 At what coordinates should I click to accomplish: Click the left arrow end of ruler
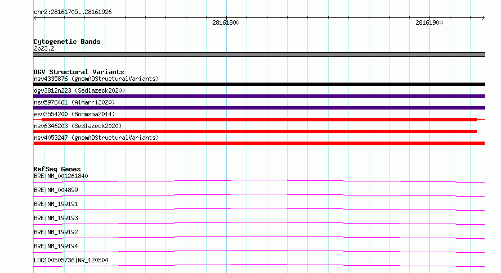click(x=35, y=18)
